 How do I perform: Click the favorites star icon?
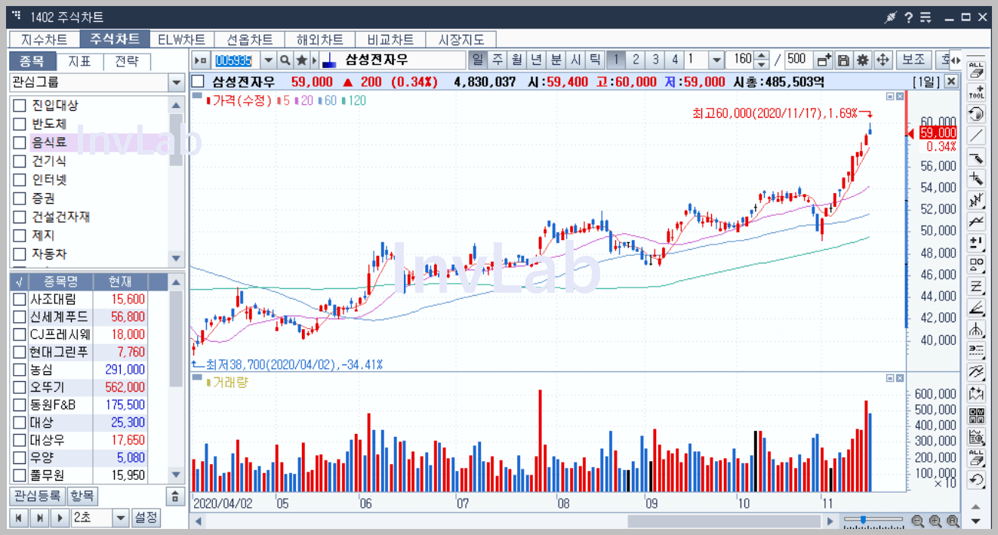(301, 60)
